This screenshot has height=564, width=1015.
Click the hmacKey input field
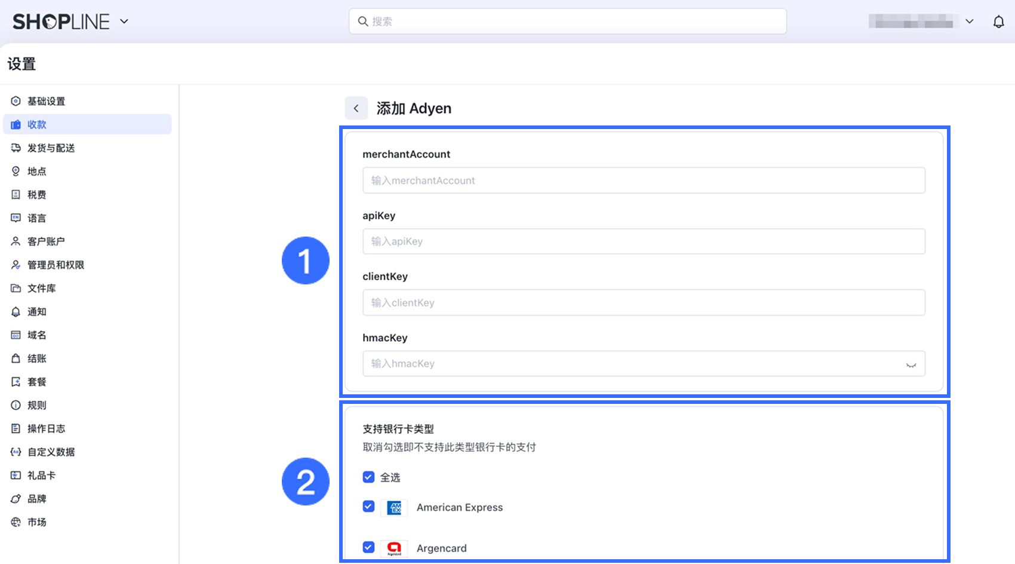(644, 364)
